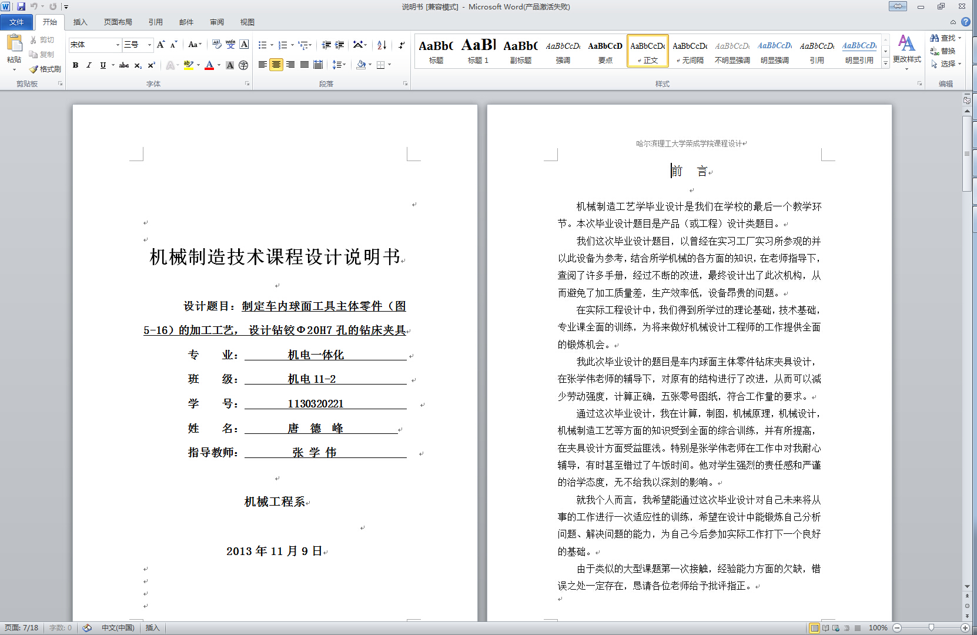Select the Format Painter (格式刷) tool
The height and width of the screenshot is (635, 977).
point(46,69)
